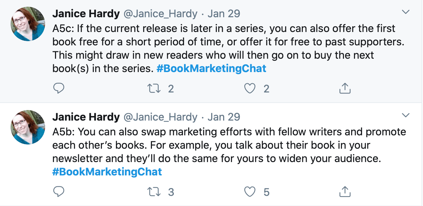Like the A5b swap marketing tweet

pyautogui.click(x=250, y=192)
